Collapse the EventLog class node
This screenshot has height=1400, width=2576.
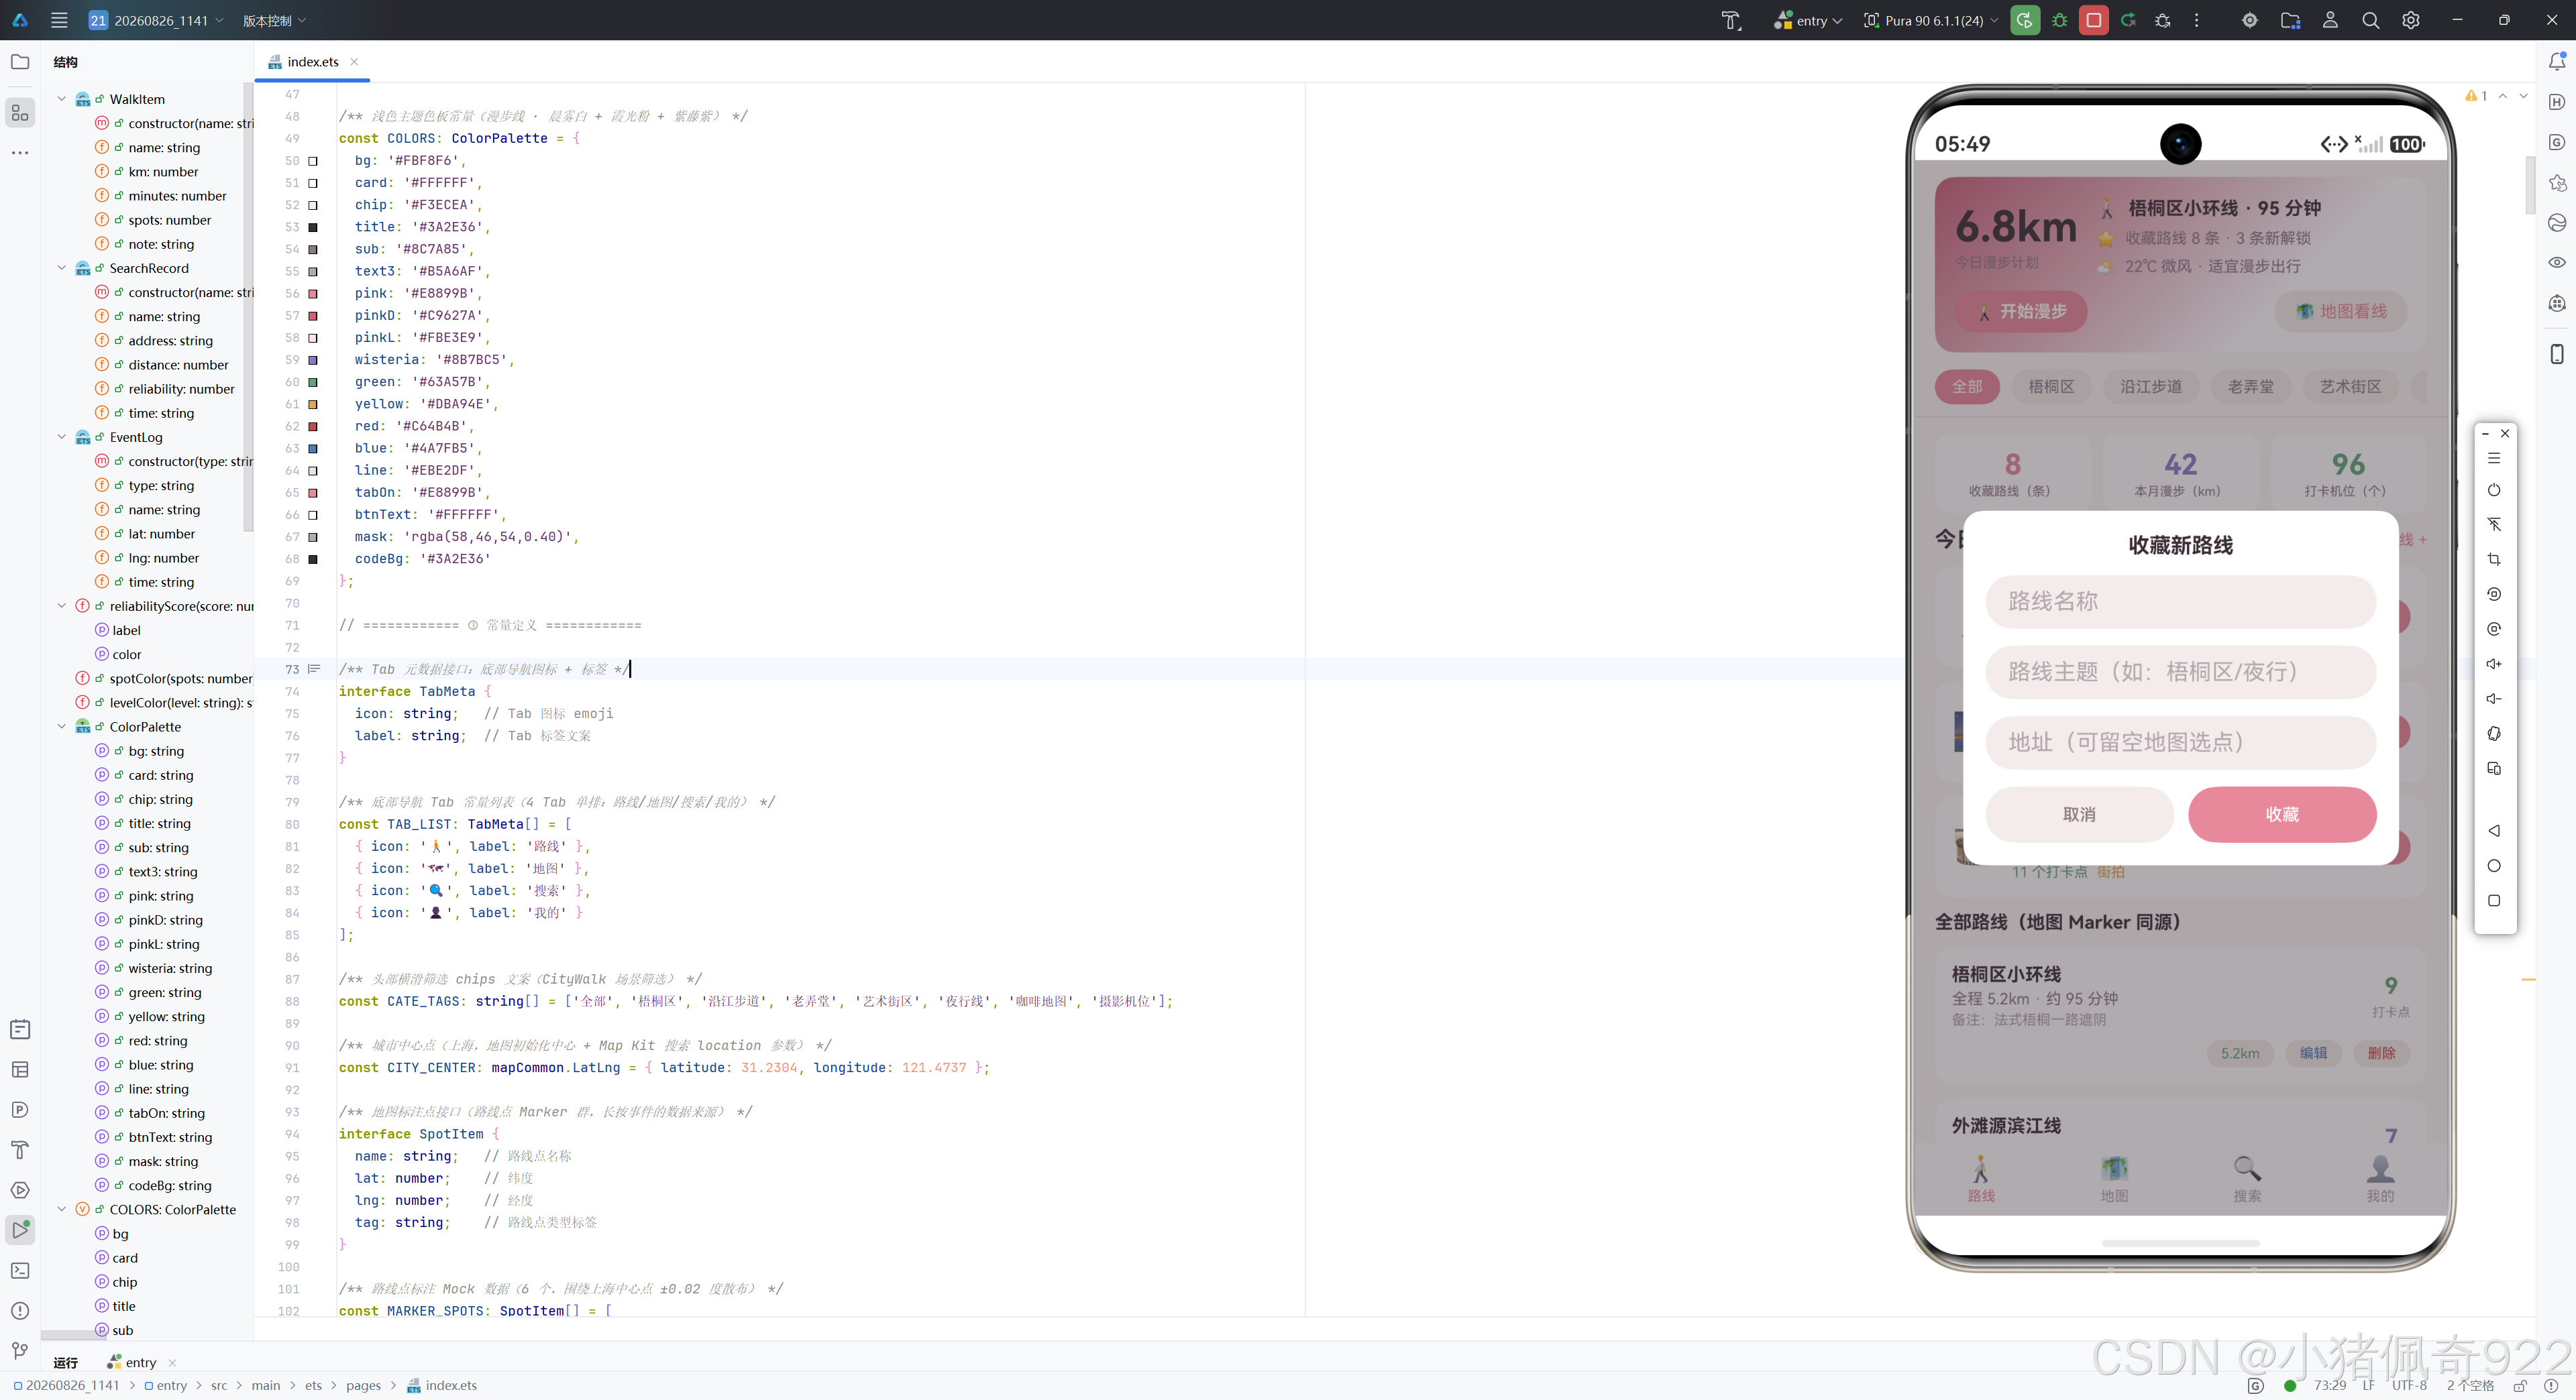click(62, 436)
